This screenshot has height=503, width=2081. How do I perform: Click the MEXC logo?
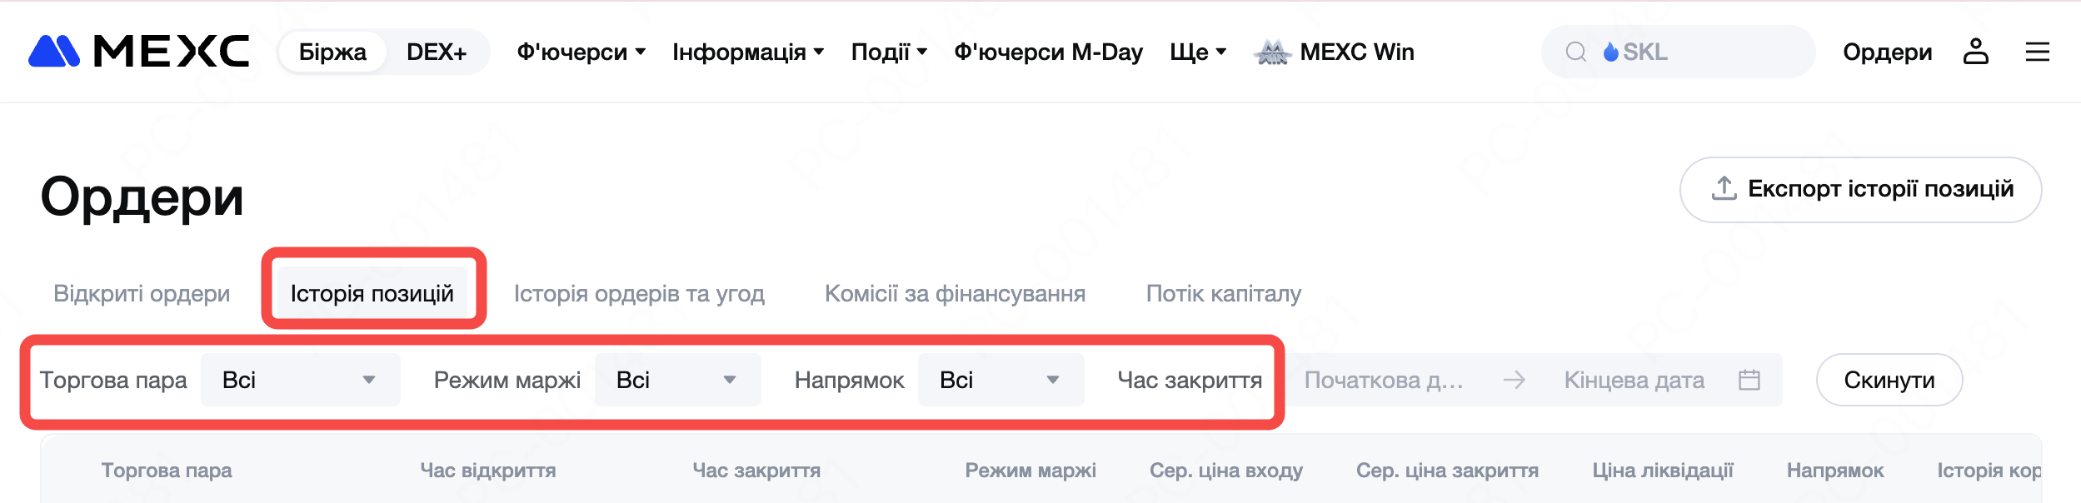[139, 52]
